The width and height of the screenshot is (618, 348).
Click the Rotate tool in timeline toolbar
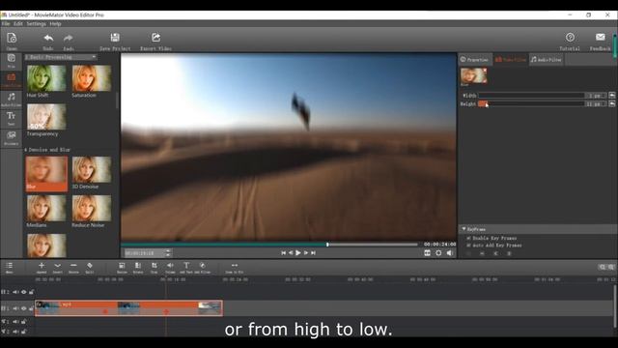coord(138,267)
